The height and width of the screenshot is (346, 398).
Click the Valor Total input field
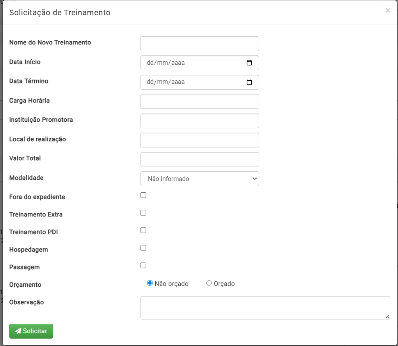[199, 160]
